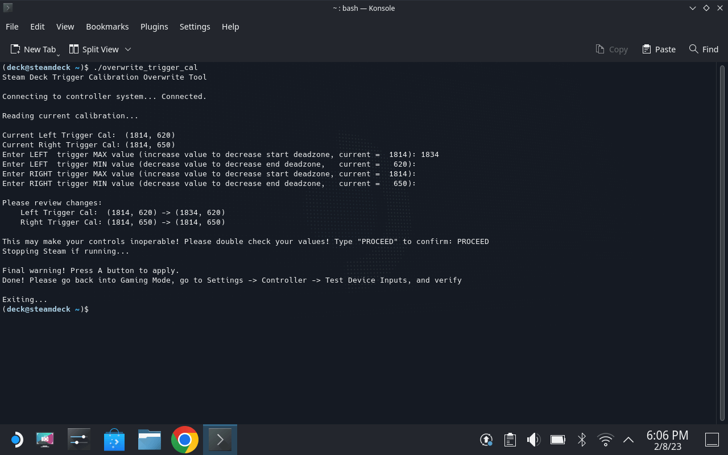Open the Discover store in taskbar
This screenshot has width=728, height=455.
point(114,440)
